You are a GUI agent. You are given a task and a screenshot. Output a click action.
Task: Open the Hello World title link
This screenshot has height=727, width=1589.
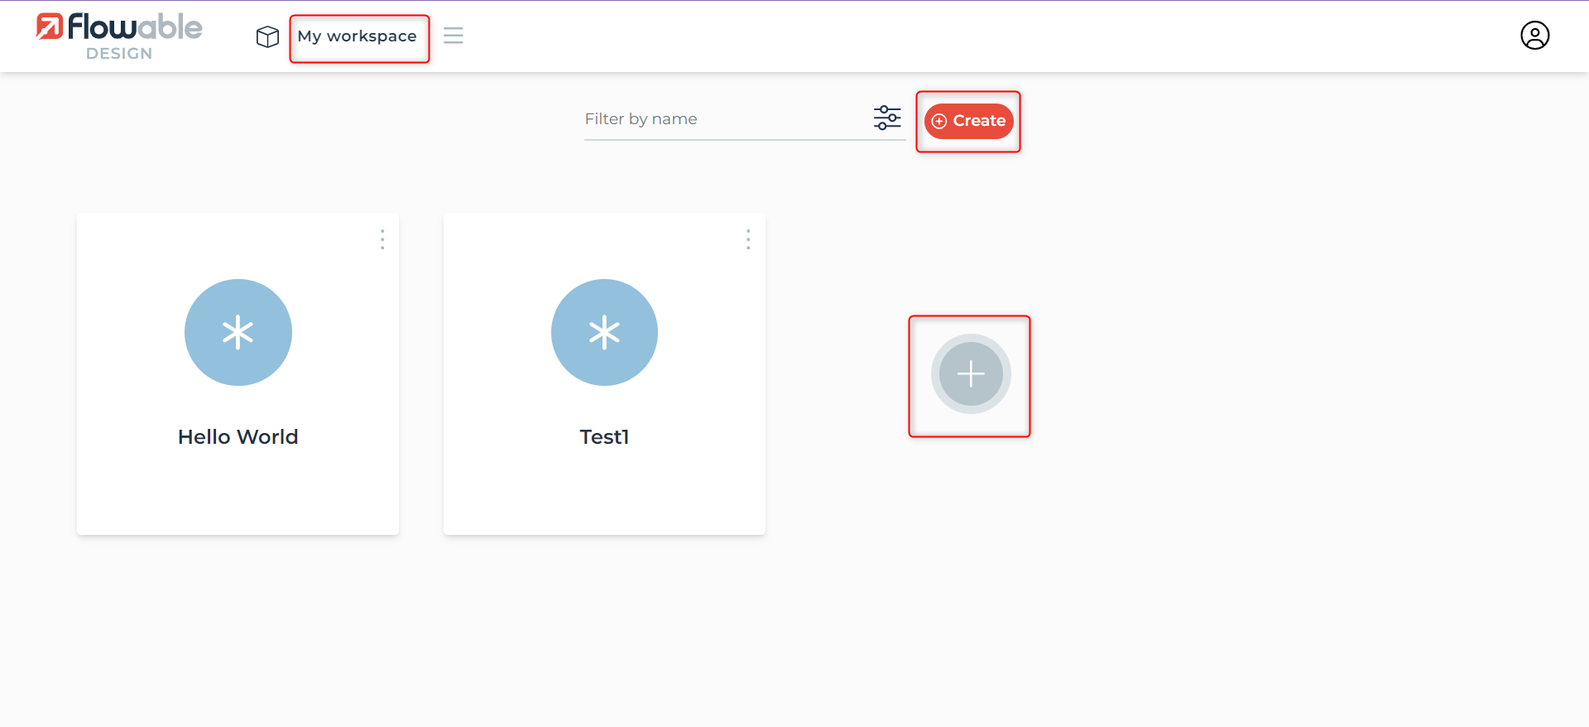tap(238, 436)
